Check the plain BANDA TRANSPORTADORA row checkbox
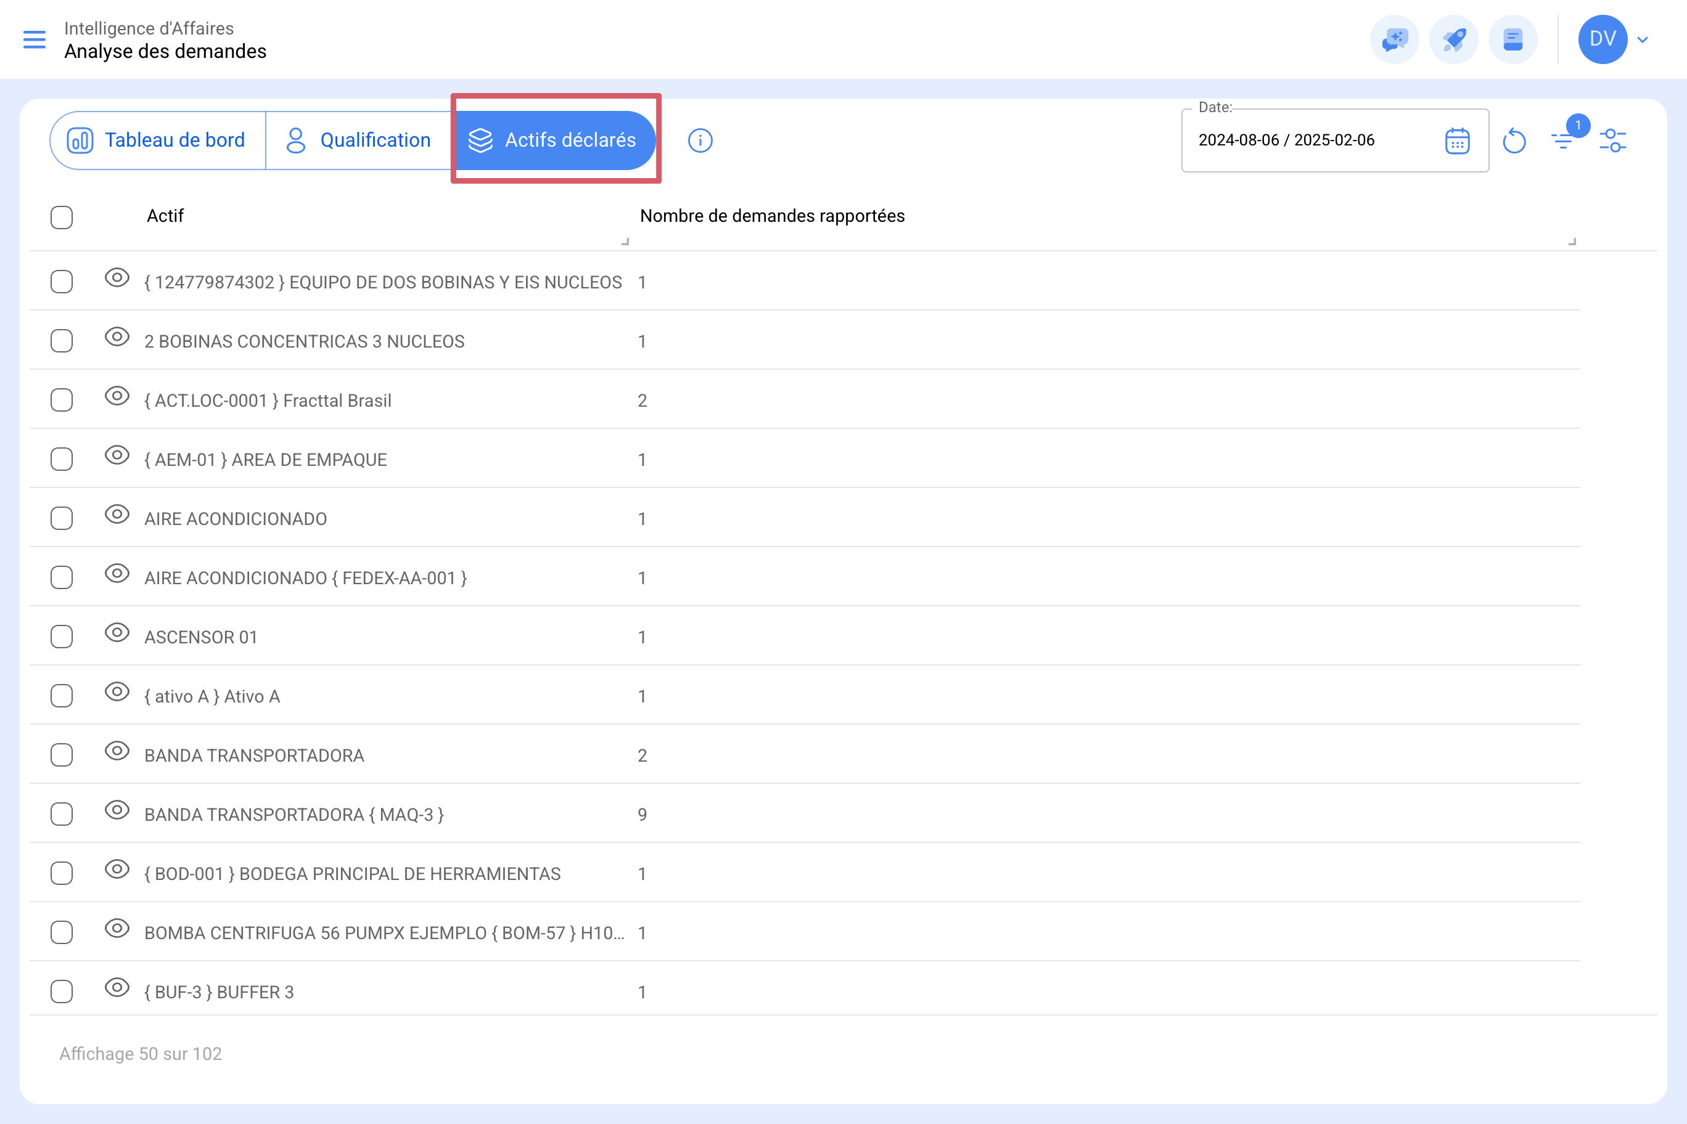The image size is (1687, 1124). [62, 755]
